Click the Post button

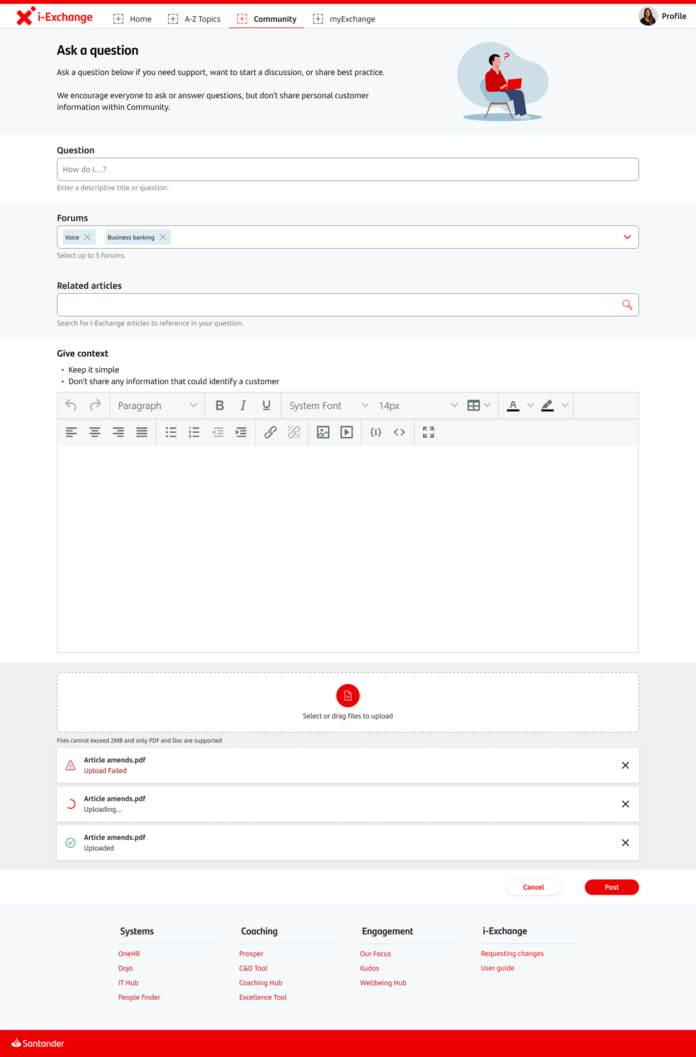tap(611, 887)
